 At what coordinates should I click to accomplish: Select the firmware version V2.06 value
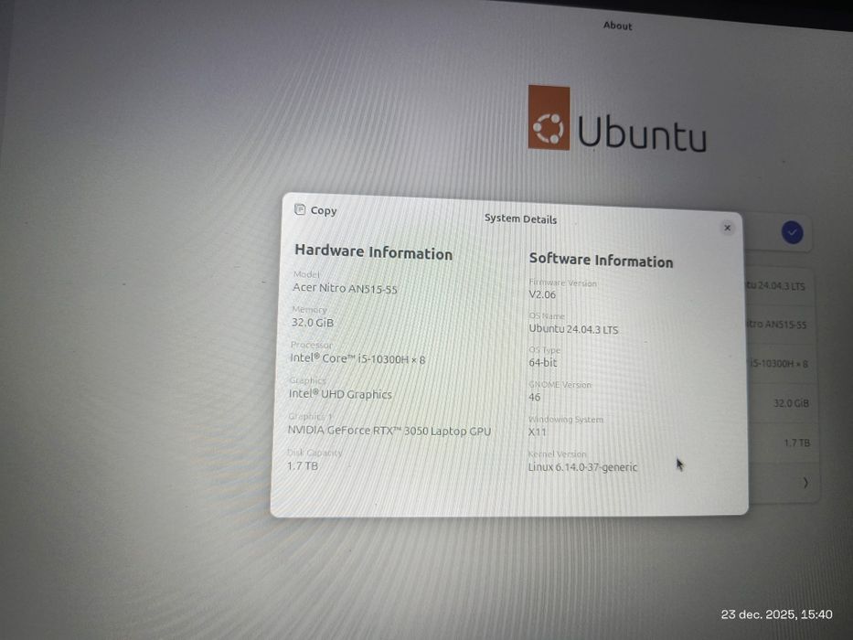tap(542, 295)
